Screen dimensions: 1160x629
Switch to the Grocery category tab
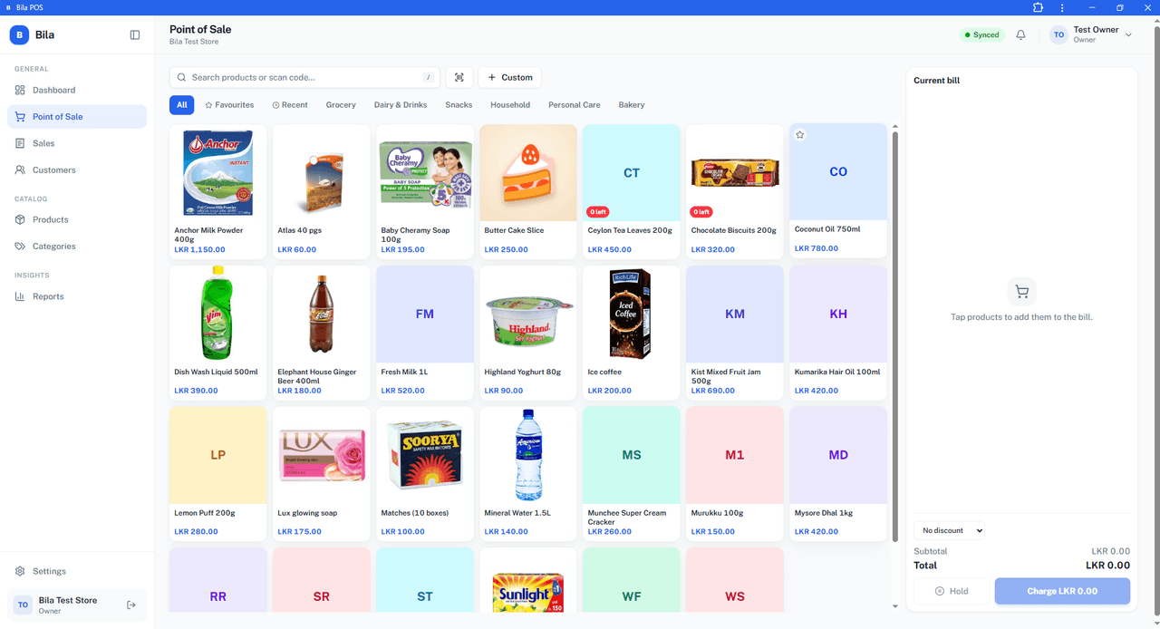tap(341, 105)
